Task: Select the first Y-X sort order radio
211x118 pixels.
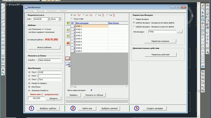Action: point(96,15)
